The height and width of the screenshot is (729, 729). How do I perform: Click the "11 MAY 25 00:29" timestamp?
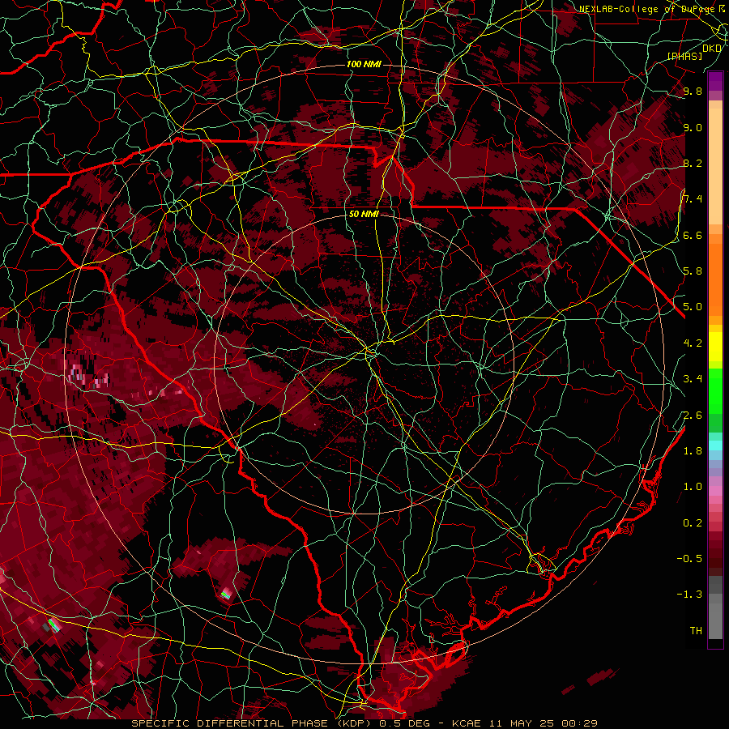(x=542, y=723)
